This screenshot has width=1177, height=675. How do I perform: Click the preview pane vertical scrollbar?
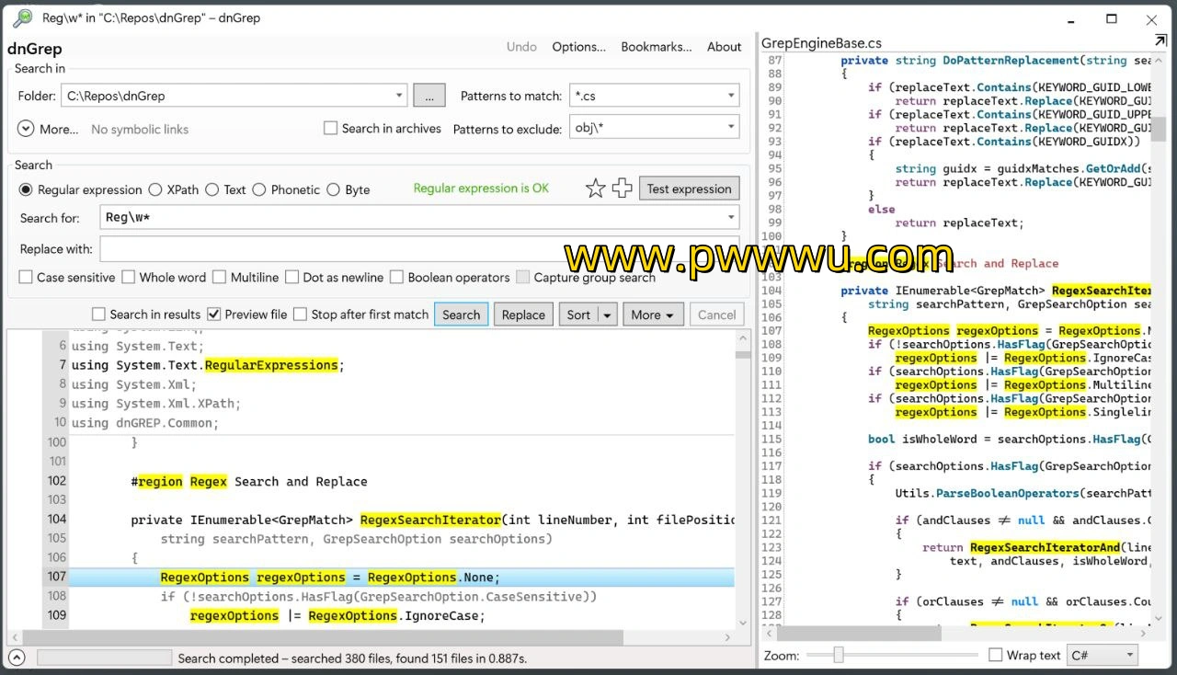pyautogui.click(x=1158, y=129)
